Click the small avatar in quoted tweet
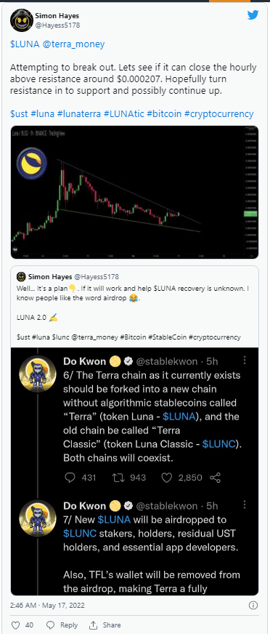The height and width of the screenshot is (634, 270). click(21, 276)
